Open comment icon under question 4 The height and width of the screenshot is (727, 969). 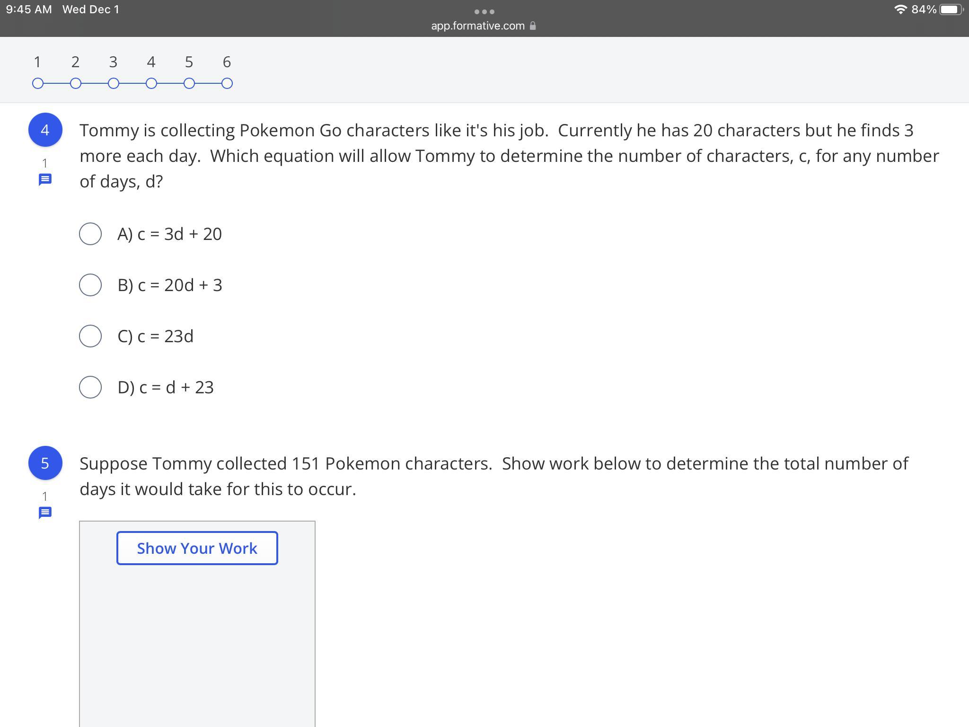coord(45,180)
